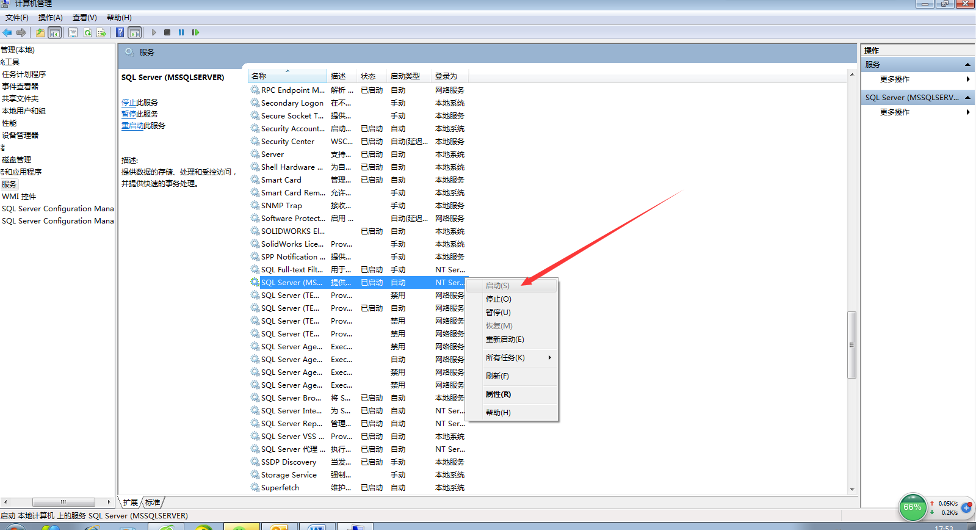Select WMI 控件 in the tree
976x530 pixels.
pos(19,196)
